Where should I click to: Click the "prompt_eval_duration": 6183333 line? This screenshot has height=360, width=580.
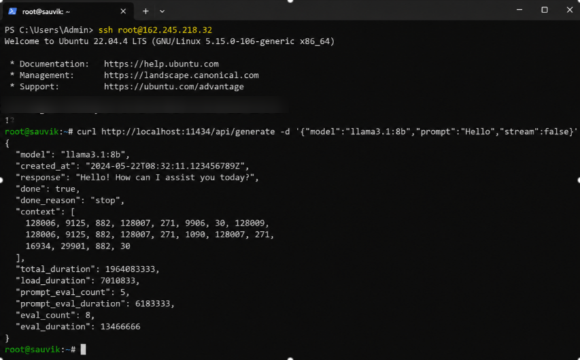point(95,303)
